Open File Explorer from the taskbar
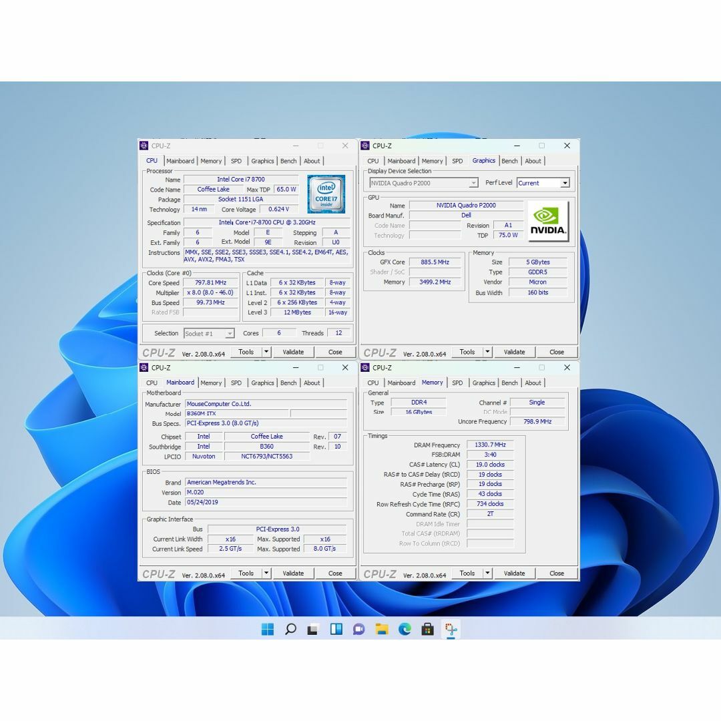The image size is (721, 721). 382,629
